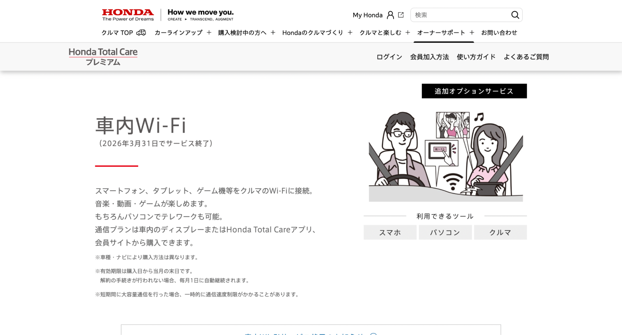
Task: Click the external link icon next to My Honda
Action: 401,14
